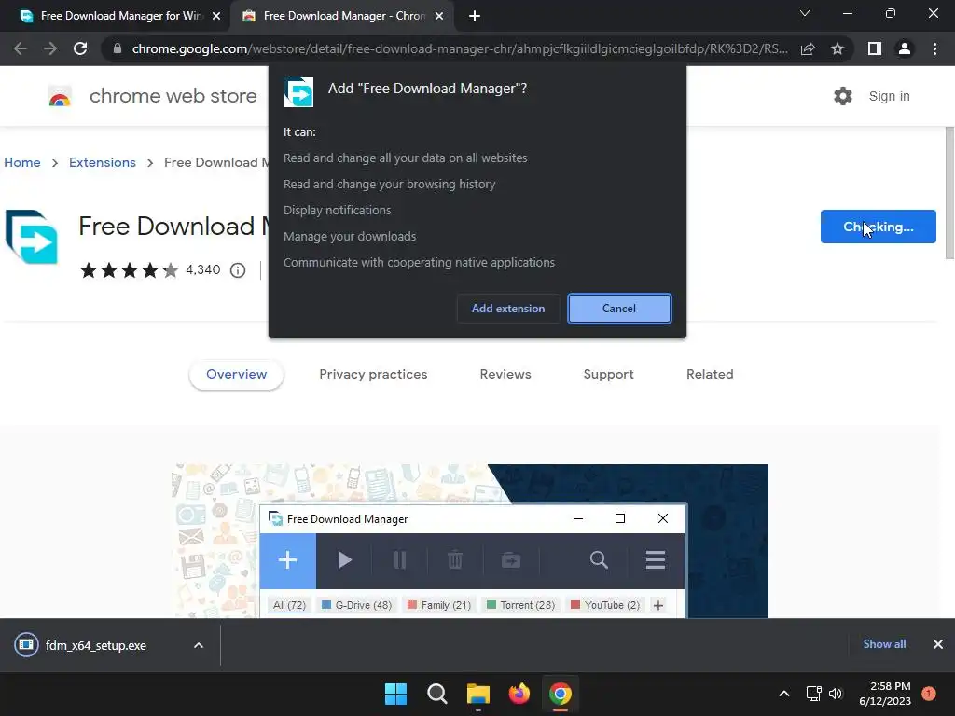Close the Free Download Manager for Windows tab

click(x=216, y=16)
